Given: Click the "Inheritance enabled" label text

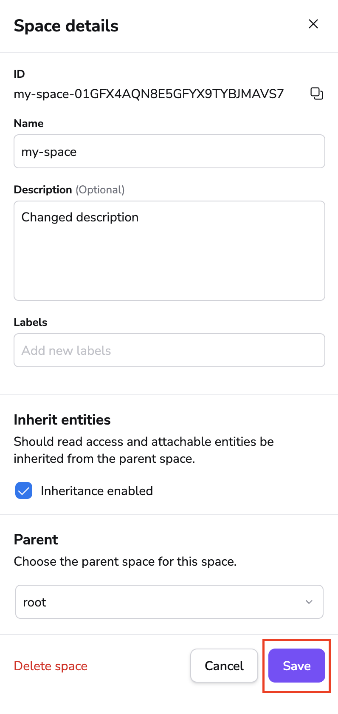Looking at the screenshot, I should pyautogui.click(x=96, y=491).
